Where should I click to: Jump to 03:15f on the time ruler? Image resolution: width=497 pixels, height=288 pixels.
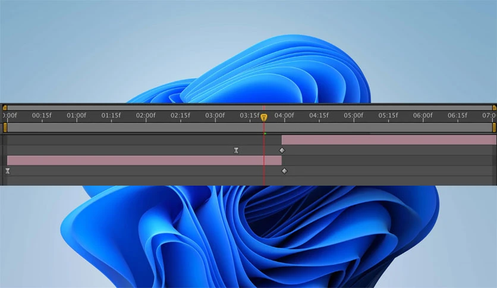(250, 115)
